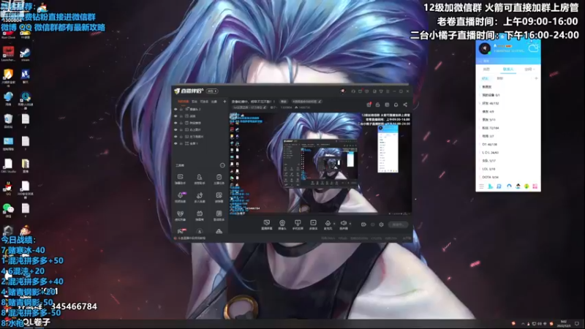Select the screen capture button in the bottom toolbar

click(266, 224)
